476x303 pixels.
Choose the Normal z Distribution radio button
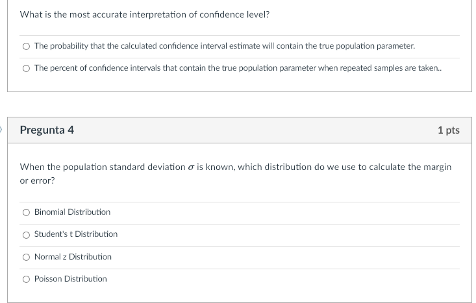point(26,257)
